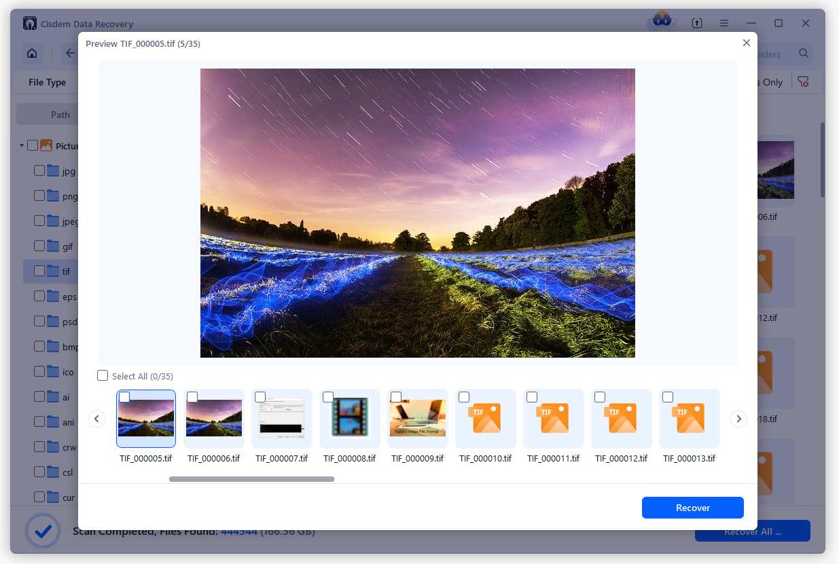Click the blue Recover button
The image size is (839, 564).
pyautogui.click(x=692, y=508)
